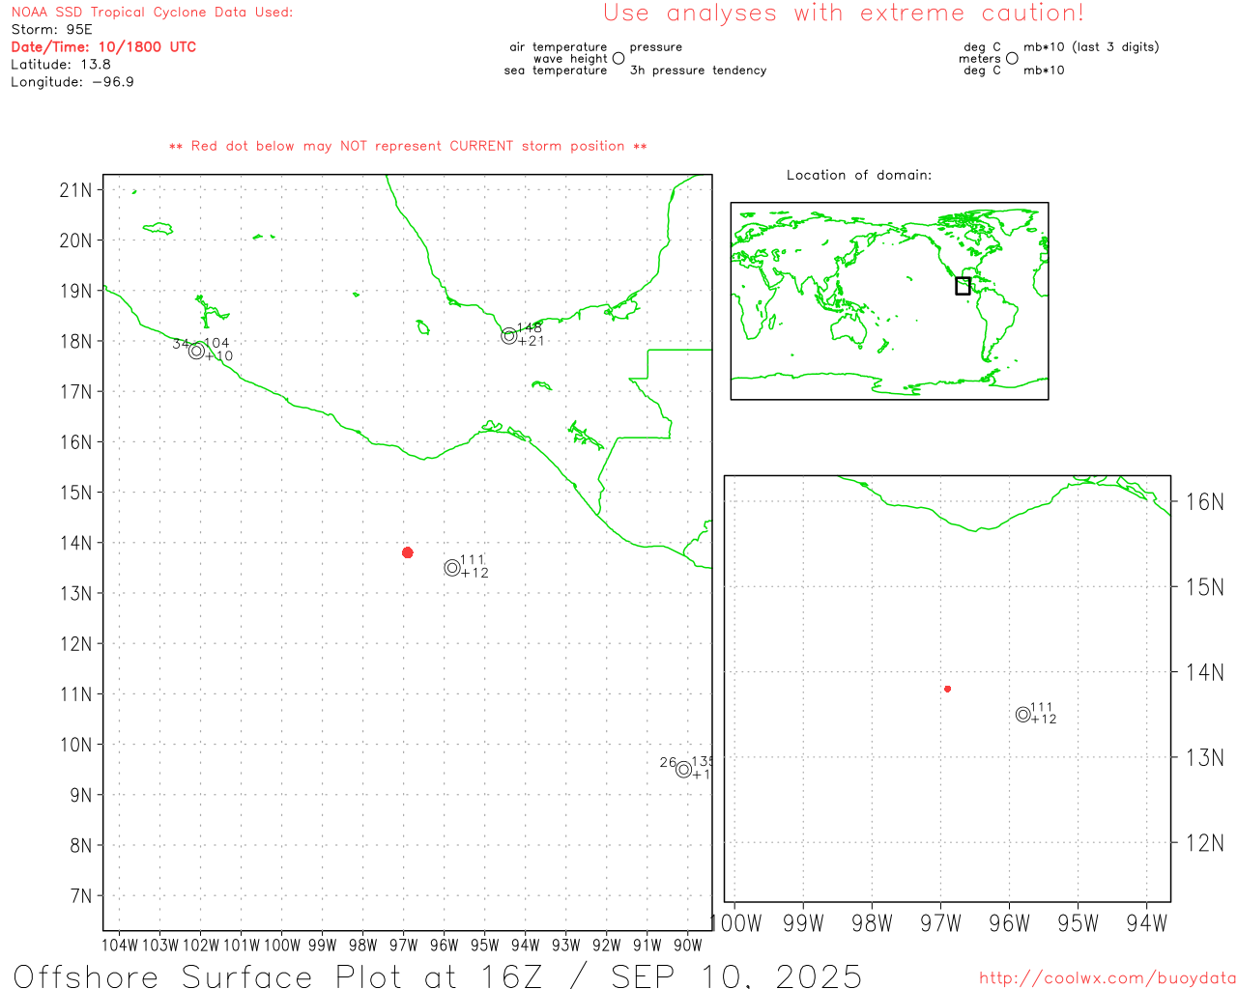Click the '111' pressure value on main map
Image resolution: width=1237 pixels, height=989 pixels.
pos(473,560)
